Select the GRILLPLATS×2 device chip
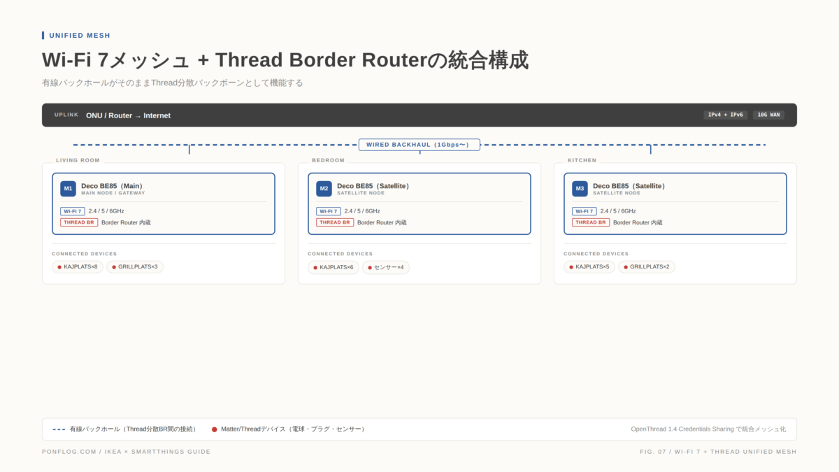839x472 pixels. coord(647,267)
